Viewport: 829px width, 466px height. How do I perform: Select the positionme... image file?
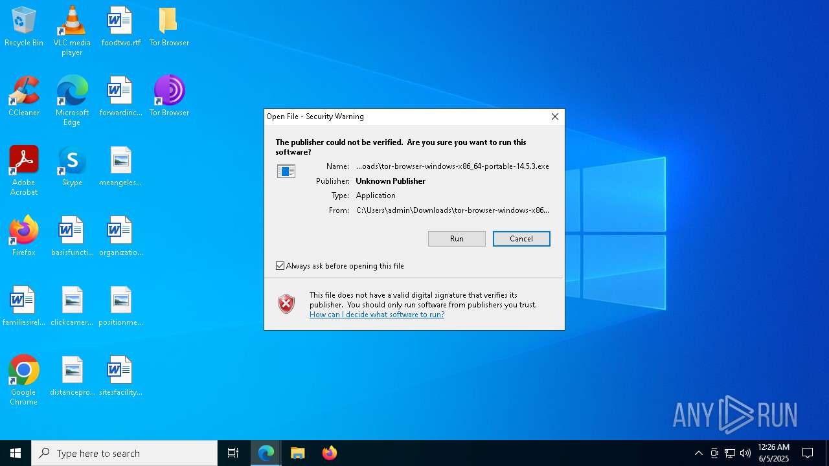click(x=120, y=307)
